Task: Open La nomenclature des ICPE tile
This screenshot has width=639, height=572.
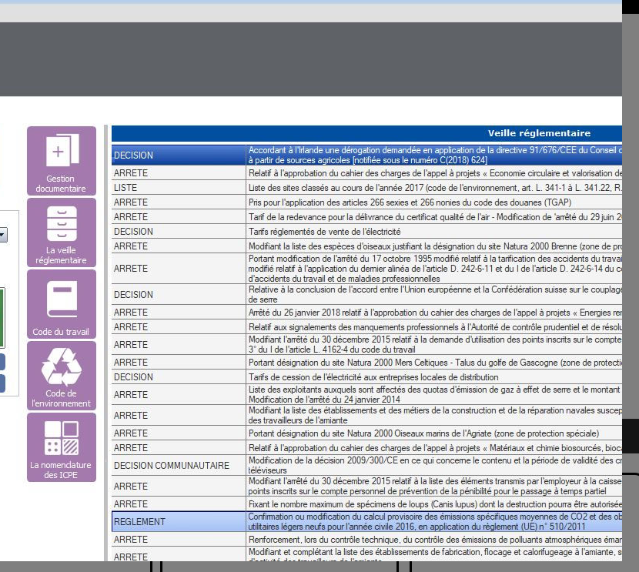Action: (62, 447)
